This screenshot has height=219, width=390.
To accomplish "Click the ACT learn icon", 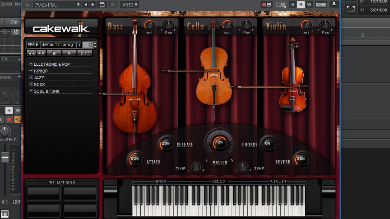I will [x=266, y=4].
